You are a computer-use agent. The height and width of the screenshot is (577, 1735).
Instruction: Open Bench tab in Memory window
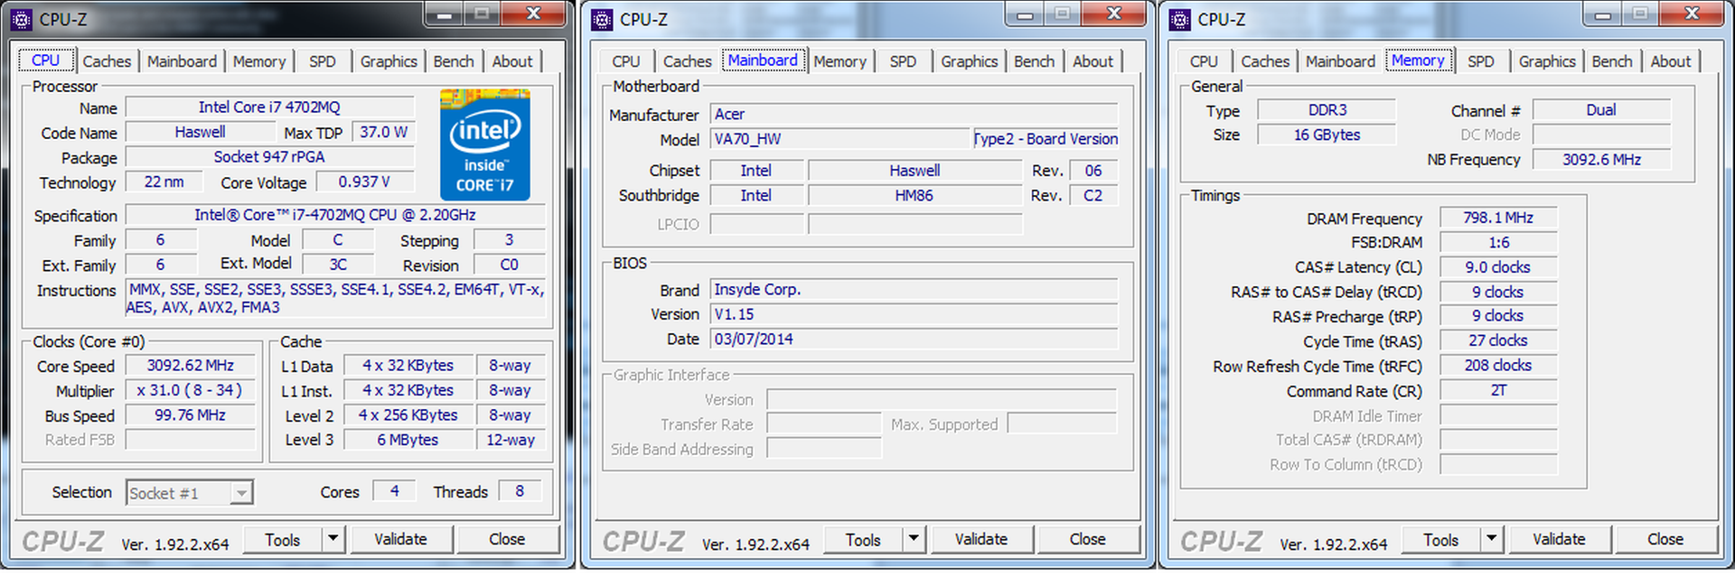tap(1612, 61)
